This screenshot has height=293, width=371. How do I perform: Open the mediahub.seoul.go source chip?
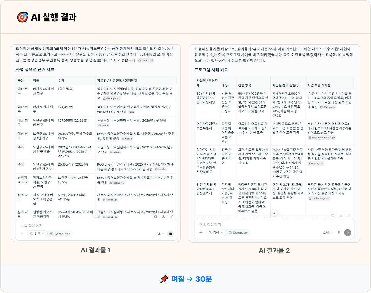coord(322,138)
